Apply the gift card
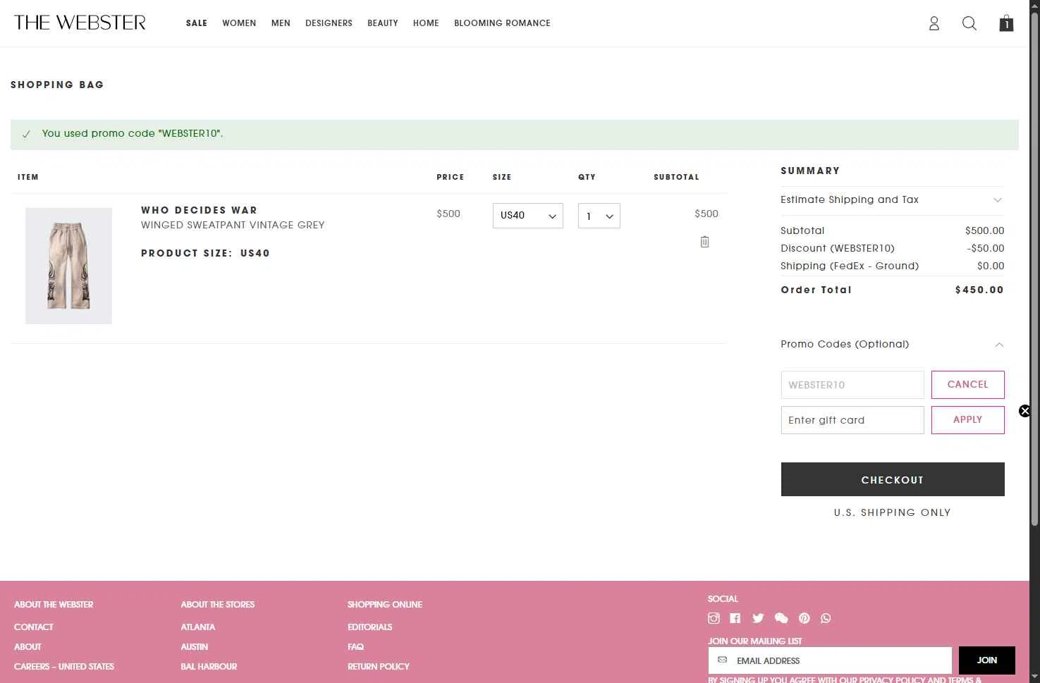The image size is (1040, 683). pos(967,420)
